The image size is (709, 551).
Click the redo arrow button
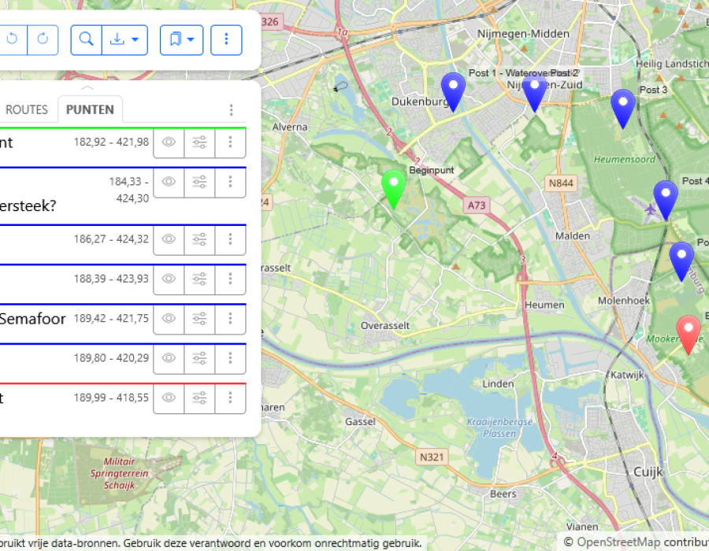coord(43,39)
